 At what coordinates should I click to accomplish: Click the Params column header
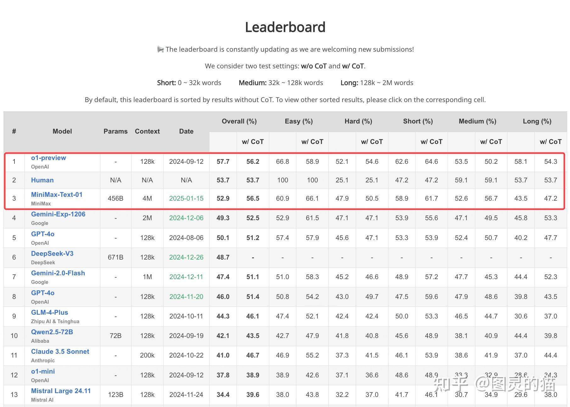115,131
